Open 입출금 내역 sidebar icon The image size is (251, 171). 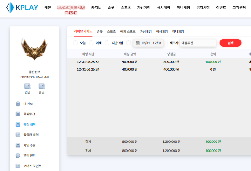click(x=18, y=135)
